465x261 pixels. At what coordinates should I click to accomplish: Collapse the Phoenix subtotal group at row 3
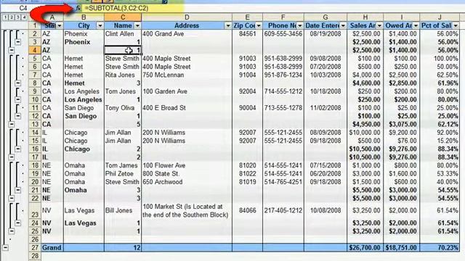pyautogui.click(x=17, y=42)
